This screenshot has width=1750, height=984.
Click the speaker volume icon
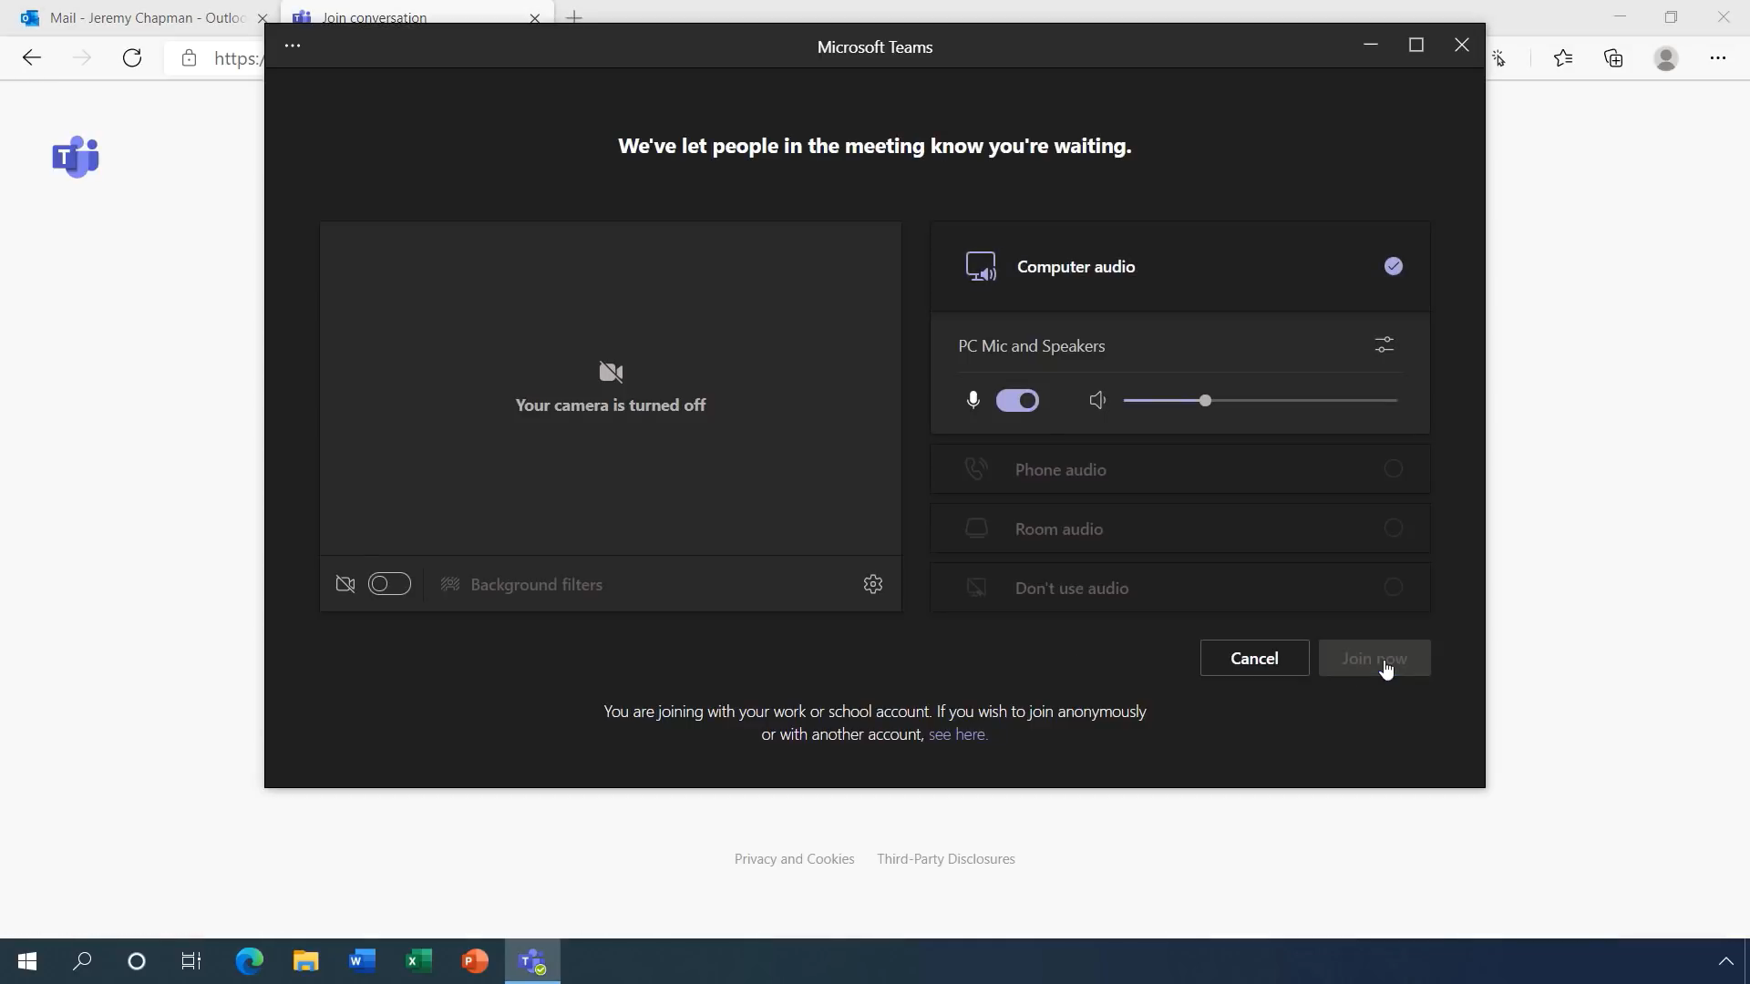(x=1097, y=400)
